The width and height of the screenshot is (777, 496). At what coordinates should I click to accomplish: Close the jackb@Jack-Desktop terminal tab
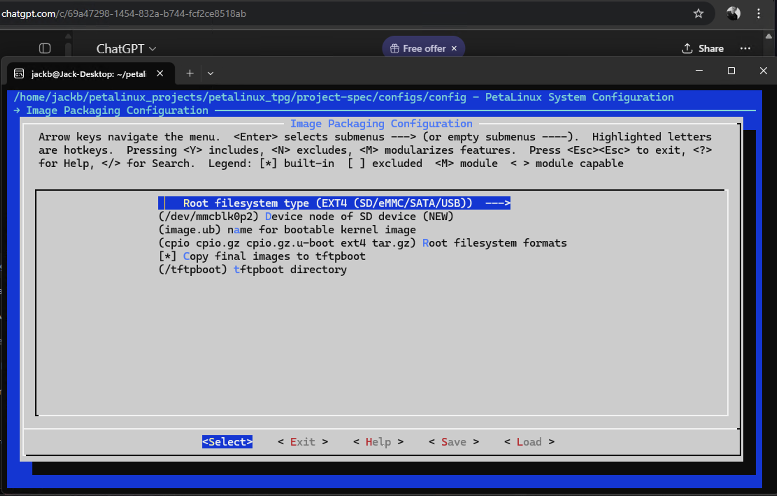(x=160, y=73)
